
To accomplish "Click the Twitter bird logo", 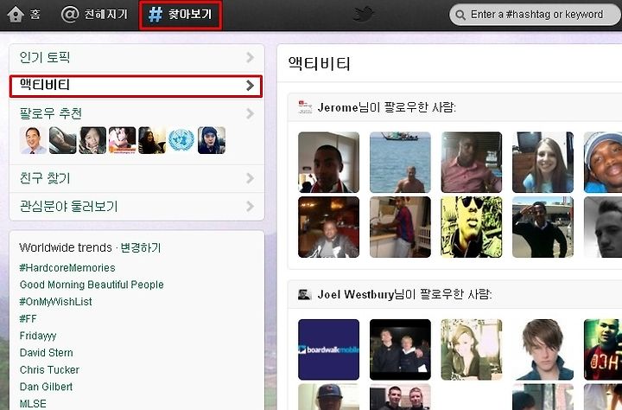I will click(364, 15).
